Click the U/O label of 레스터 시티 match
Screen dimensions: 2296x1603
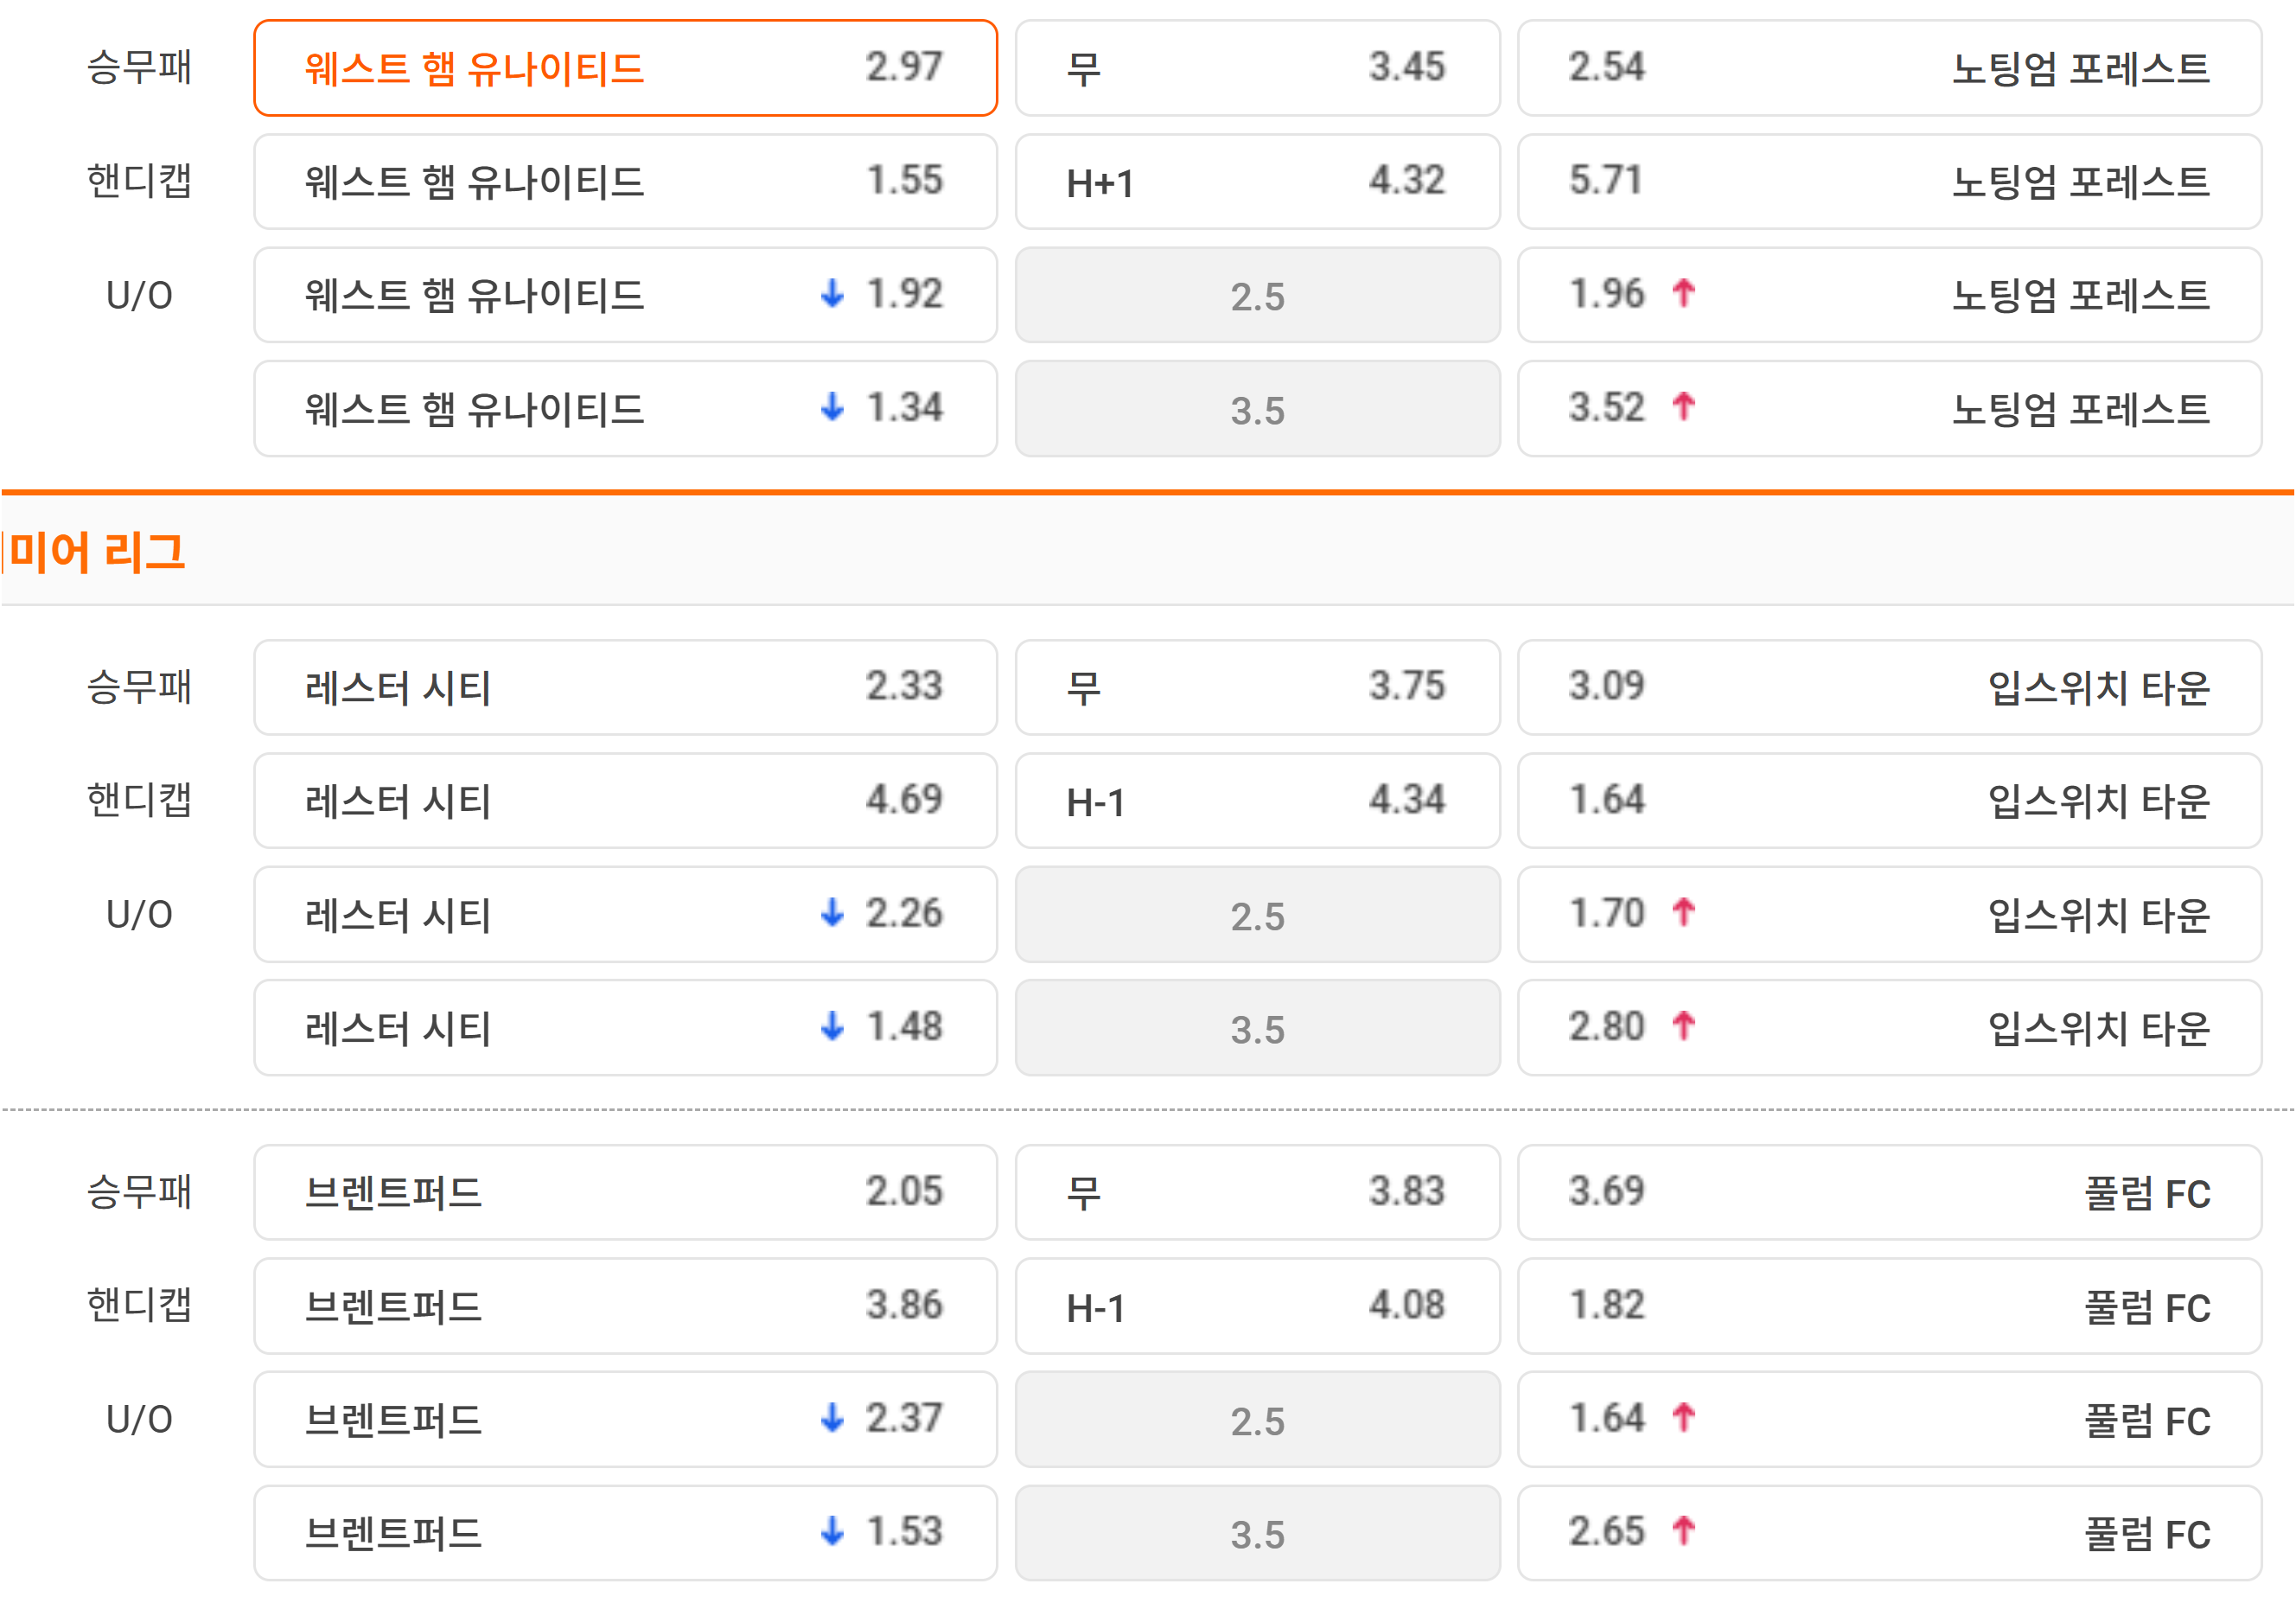point(139,914)
